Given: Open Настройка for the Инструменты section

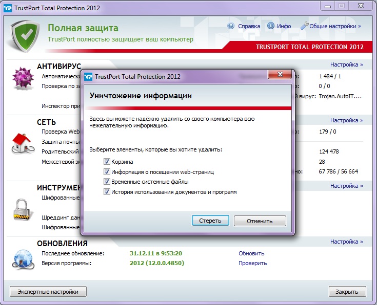Looking at the screenshot, I should pos(346,186).
